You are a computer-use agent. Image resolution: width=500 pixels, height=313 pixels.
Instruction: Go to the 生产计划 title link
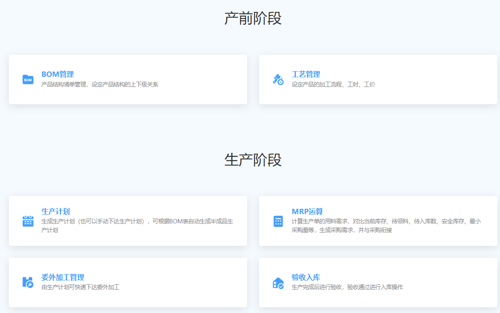click(x=56, y=211)
